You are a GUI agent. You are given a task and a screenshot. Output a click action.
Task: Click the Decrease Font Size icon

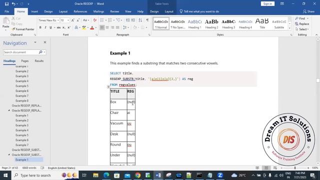(x=78, y=20)
